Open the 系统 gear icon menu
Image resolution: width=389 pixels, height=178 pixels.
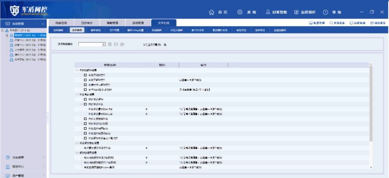click(x=240, y=12)
